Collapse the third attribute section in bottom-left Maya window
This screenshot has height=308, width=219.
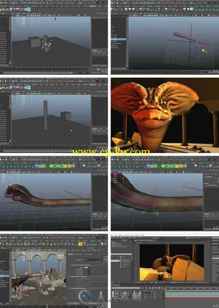(x=69, y=288)
